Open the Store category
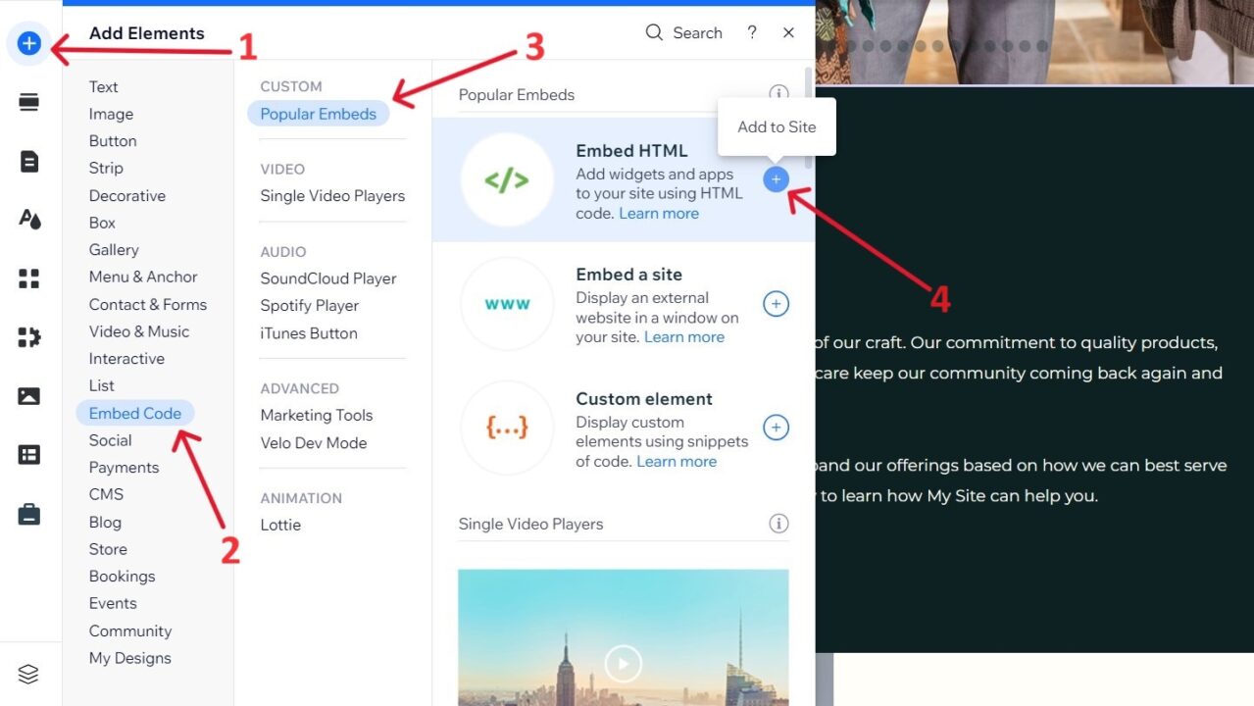The image size is (1254, 706). (108, 549)
